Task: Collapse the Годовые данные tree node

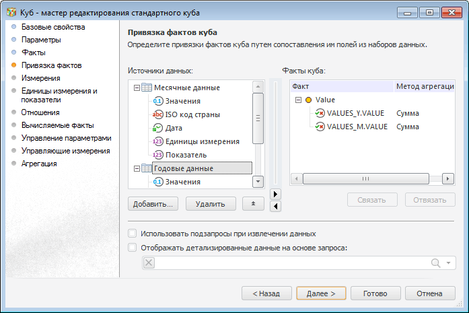Action: point(137,168)
